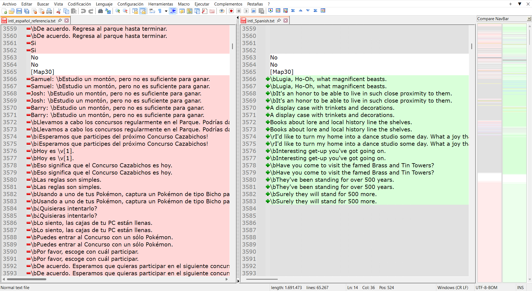Viewport: 532px width, 291px height.
Task: Open the Document List panel icon
Action: tap(197, 11)
